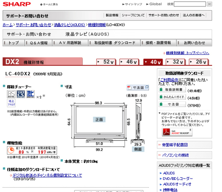Download the 寸法図 PDF (978KB)
222x192 pixels.
click(172, 104)
